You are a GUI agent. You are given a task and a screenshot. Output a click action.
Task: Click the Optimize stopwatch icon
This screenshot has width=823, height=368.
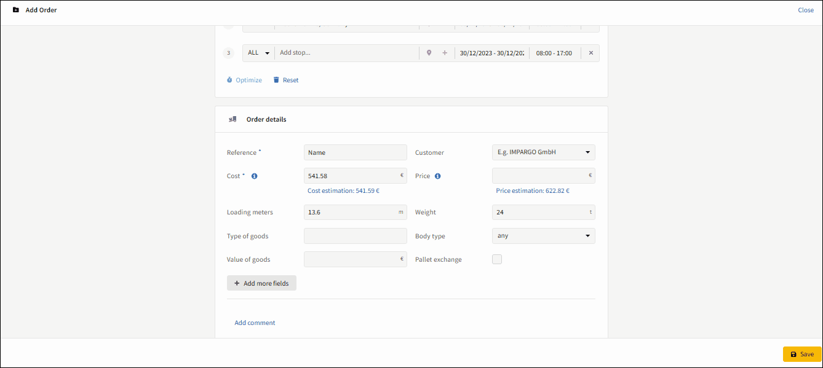tap(229, 80)
